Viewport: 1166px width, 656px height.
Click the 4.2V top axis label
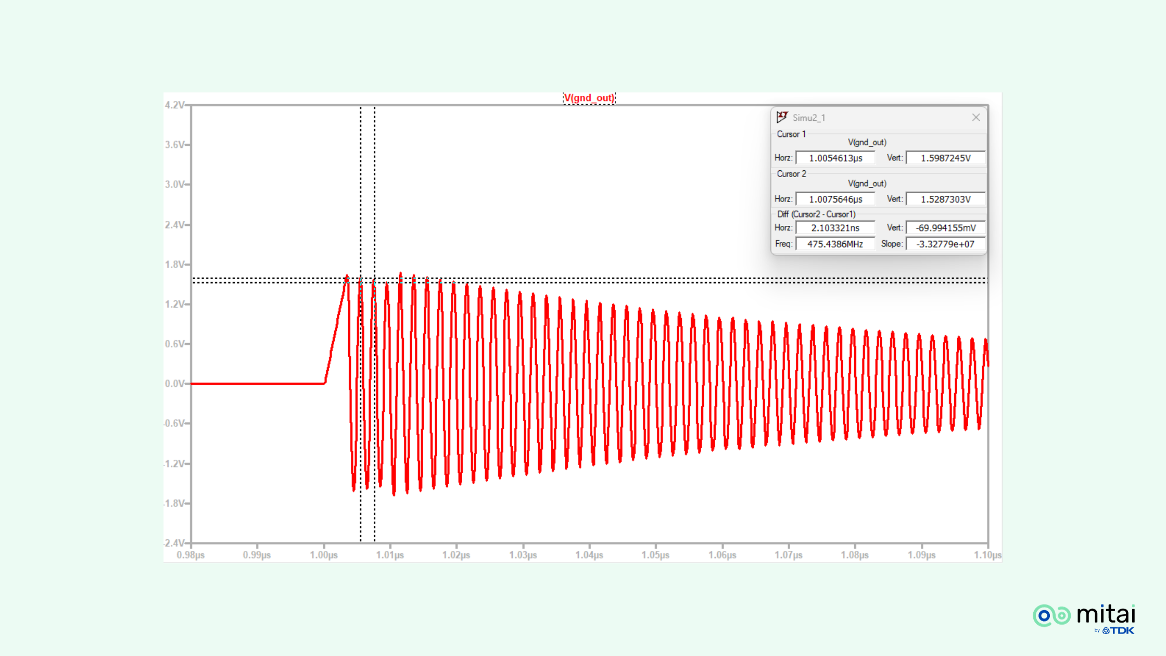coord(174,105)
